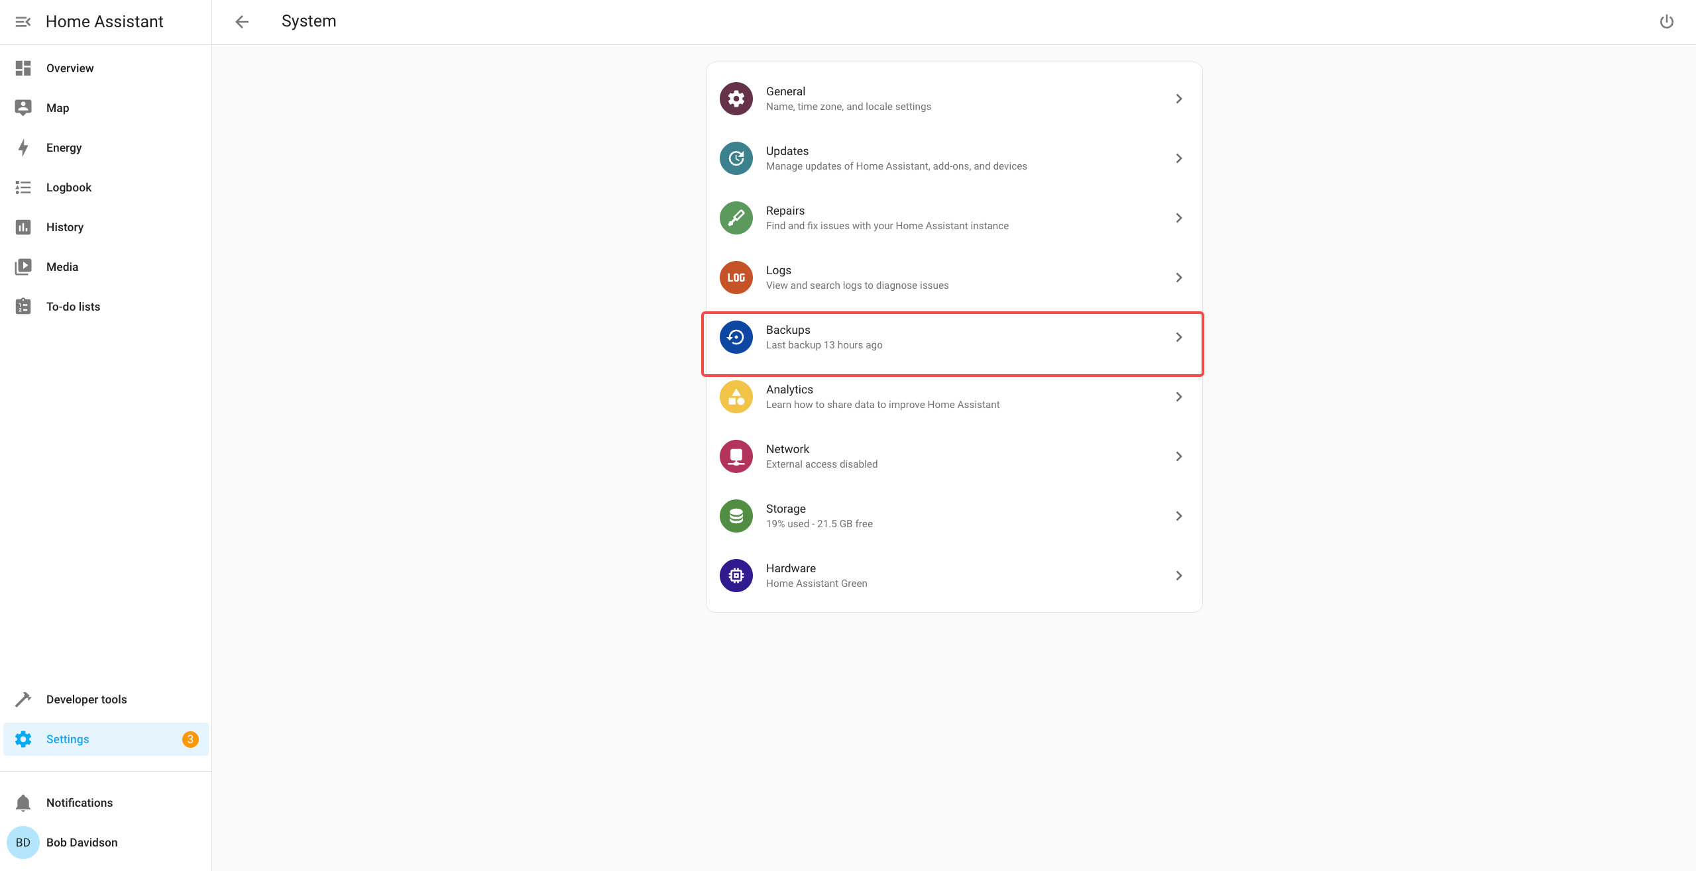Click the Developer tools hammer icon
The width and height of the screenshot is (1696, 871).
click(23, 699)
